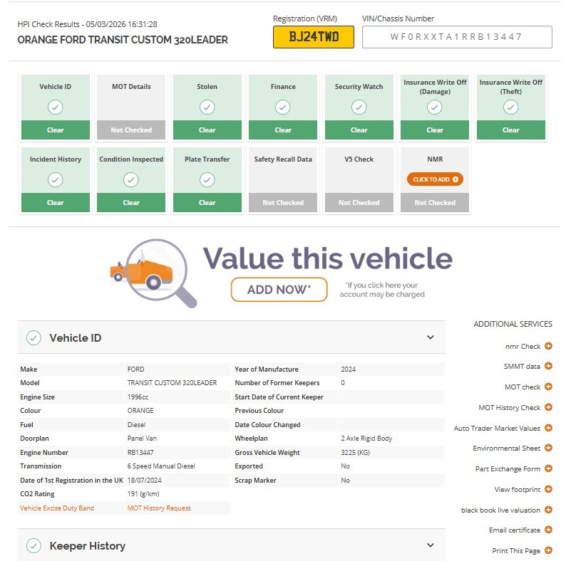This screenshot has height=561, width=571.
Task: Click CLICK TO ADD on the NMR tile
Action: pos(435,179)
